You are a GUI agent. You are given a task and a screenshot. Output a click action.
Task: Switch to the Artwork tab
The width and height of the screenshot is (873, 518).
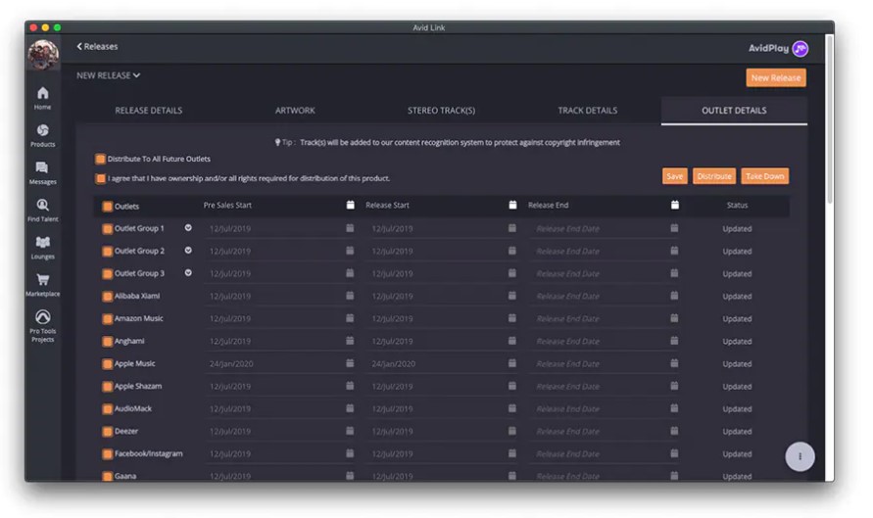click(295, 111)
